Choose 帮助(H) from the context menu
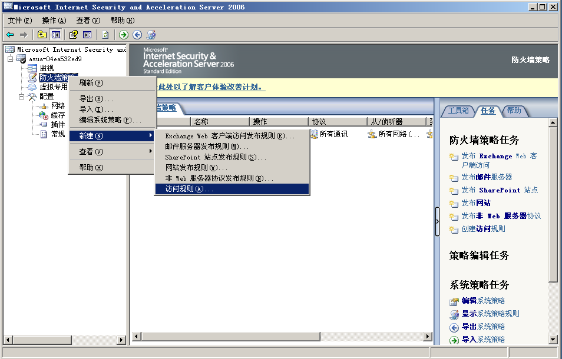562x359 pixels. (113, 167)
